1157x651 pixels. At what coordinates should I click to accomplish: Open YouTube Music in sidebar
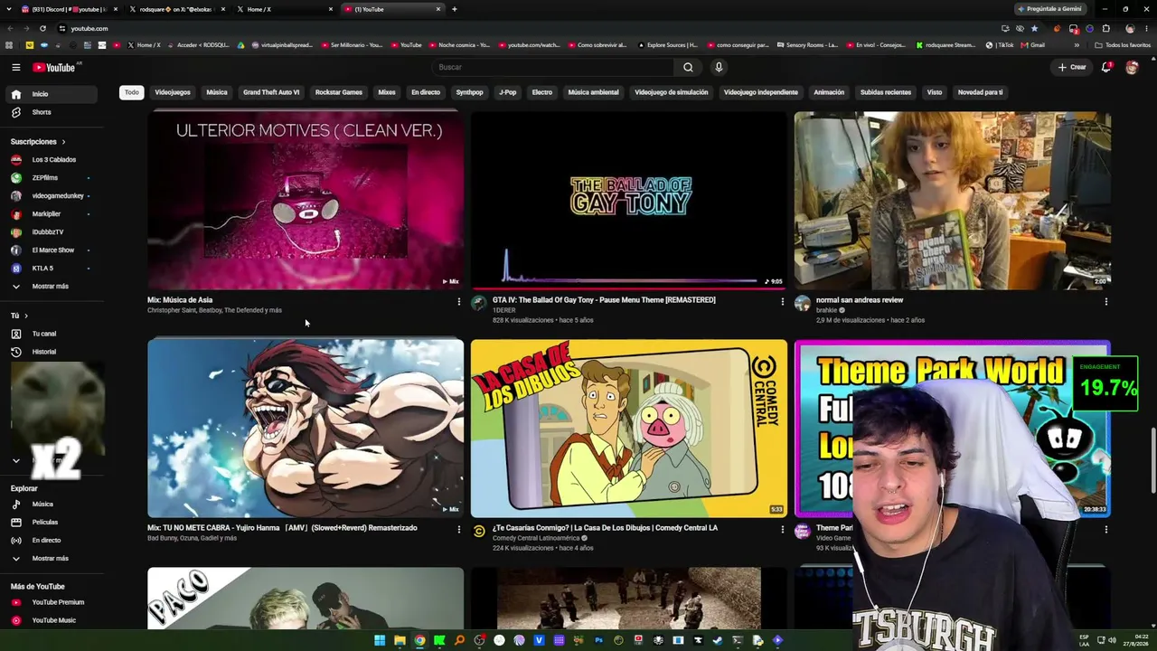click(52, 620)
